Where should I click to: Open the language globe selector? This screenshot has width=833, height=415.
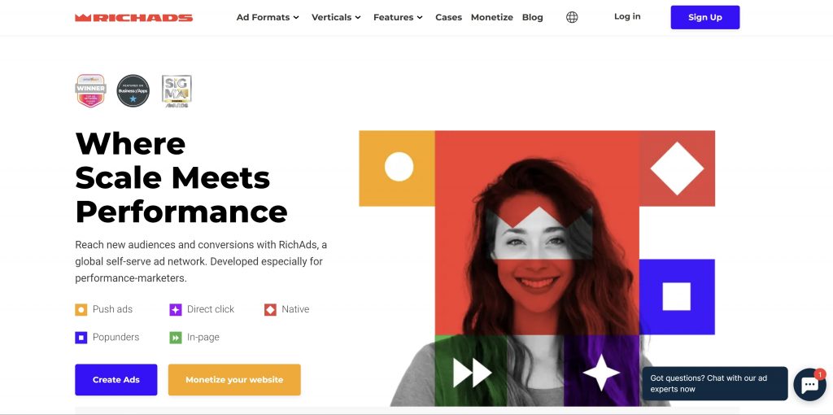click(572, 17)
